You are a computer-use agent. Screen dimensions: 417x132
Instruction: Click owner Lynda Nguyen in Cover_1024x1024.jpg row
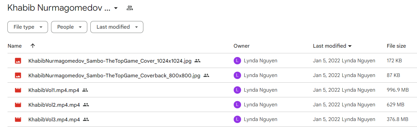(x=261, y=61)
